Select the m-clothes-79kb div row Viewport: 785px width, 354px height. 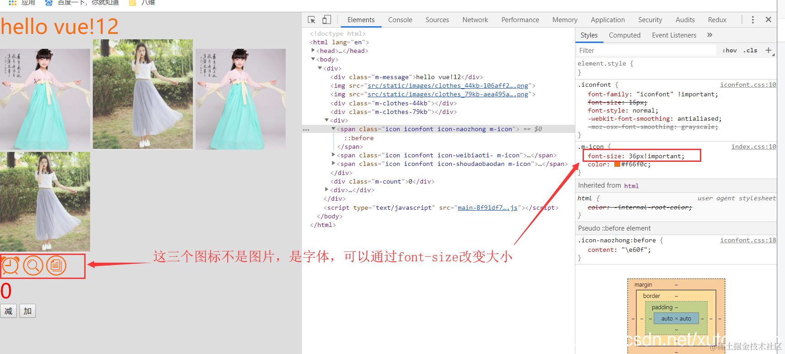[x=393, y=112]
